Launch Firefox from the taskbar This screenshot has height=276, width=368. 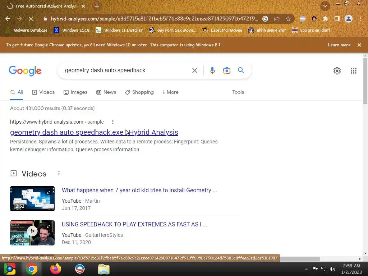coord(56,269)
